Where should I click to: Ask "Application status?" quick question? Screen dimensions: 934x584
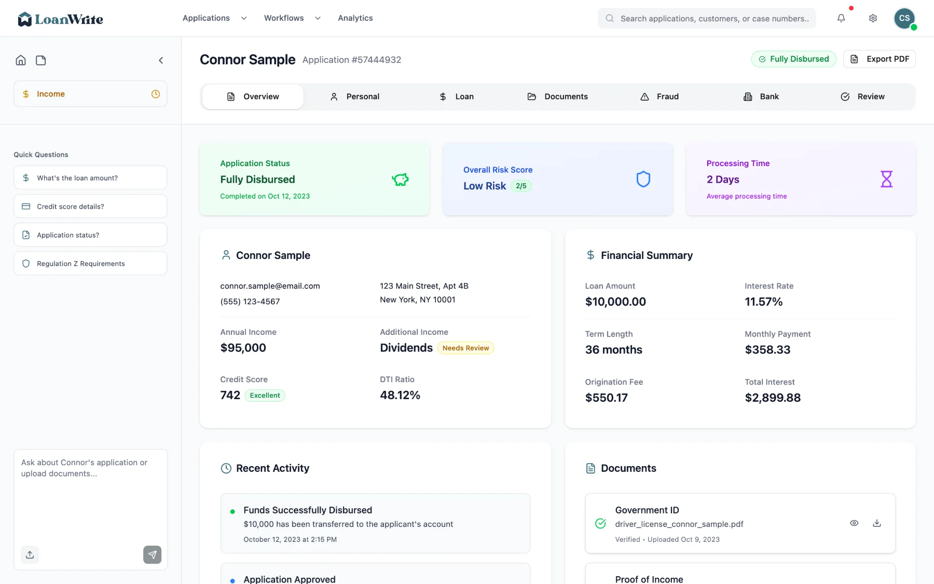[x=90, y=235]
